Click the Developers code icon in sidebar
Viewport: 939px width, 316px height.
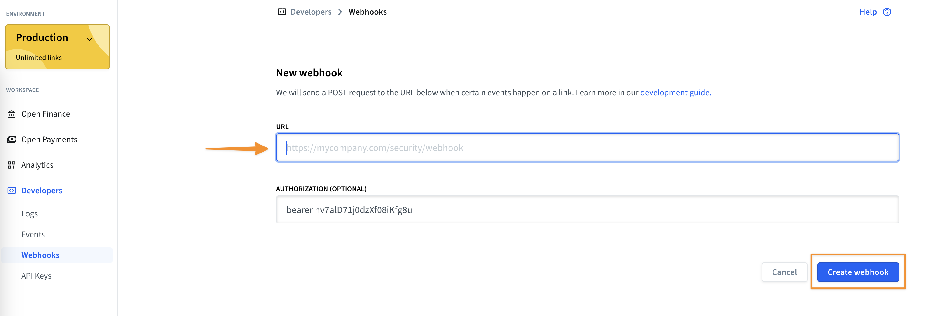coord(12,191)
